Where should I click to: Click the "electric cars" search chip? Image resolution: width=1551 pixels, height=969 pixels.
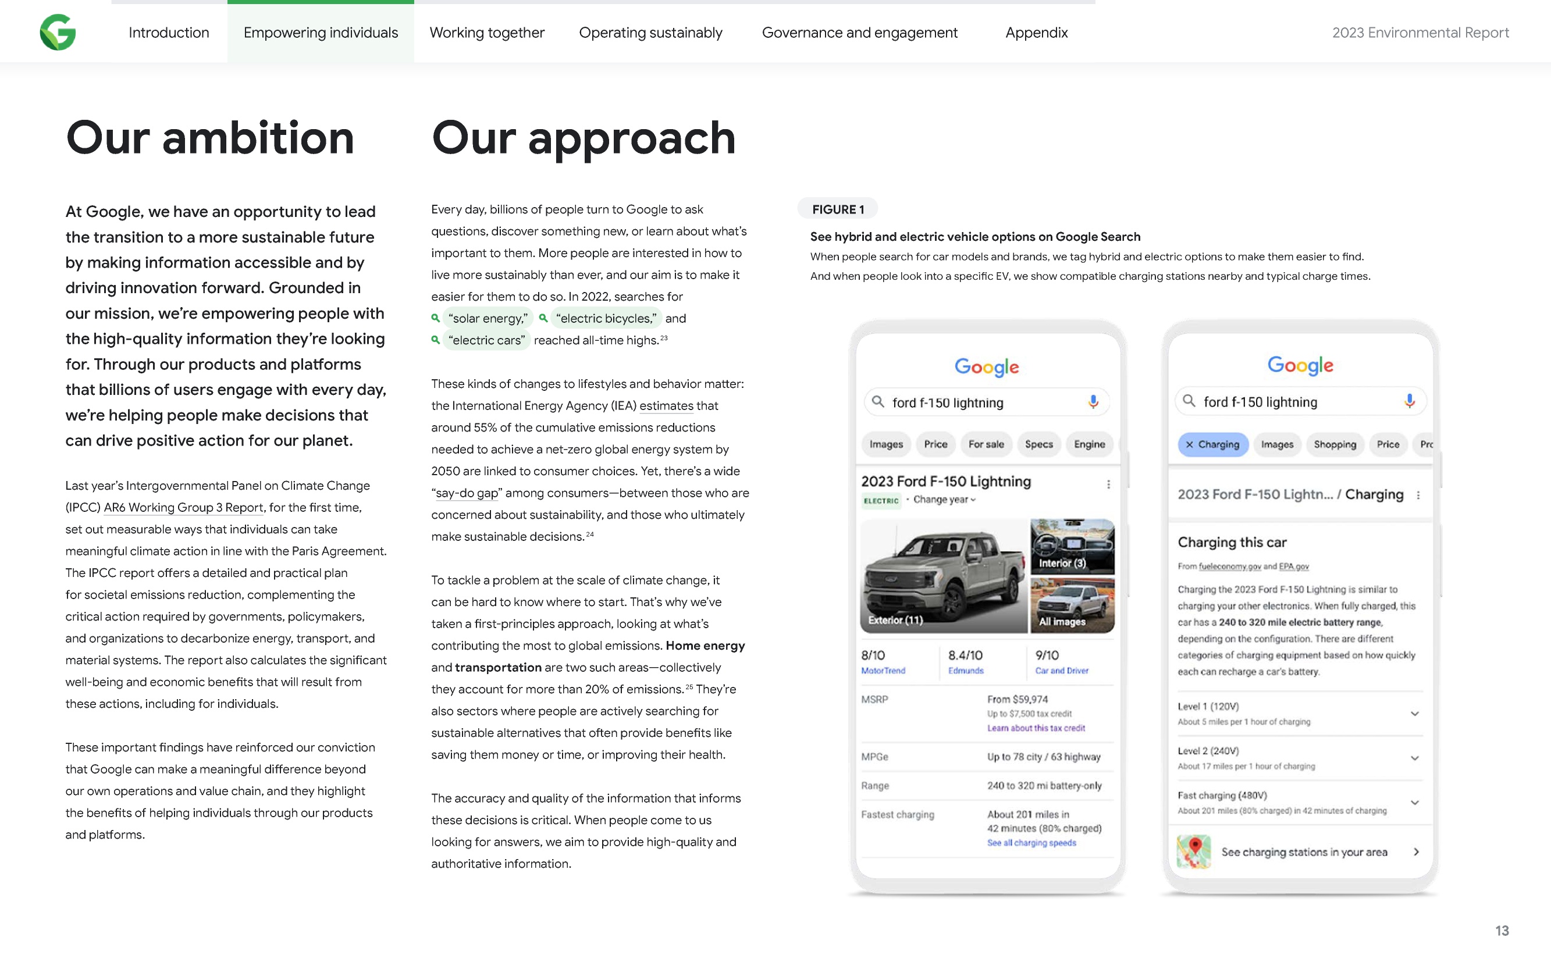tap(487, 340)
